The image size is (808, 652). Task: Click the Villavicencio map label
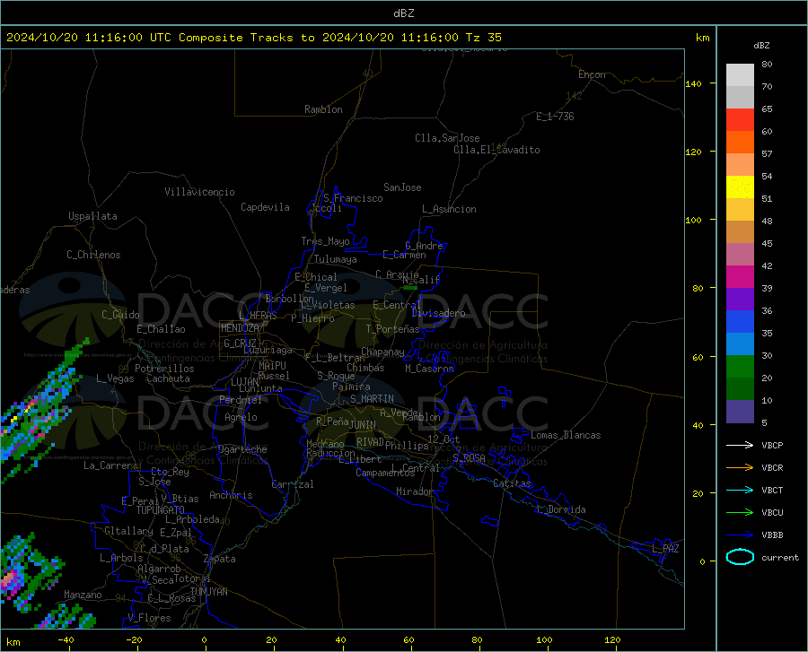(x=199, y=192)
